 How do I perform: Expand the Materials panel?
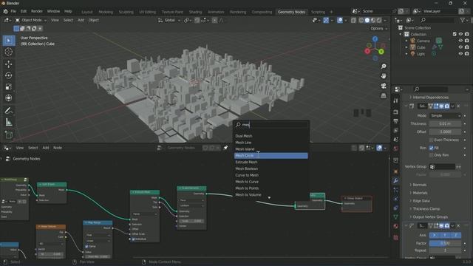pos(420,193)
